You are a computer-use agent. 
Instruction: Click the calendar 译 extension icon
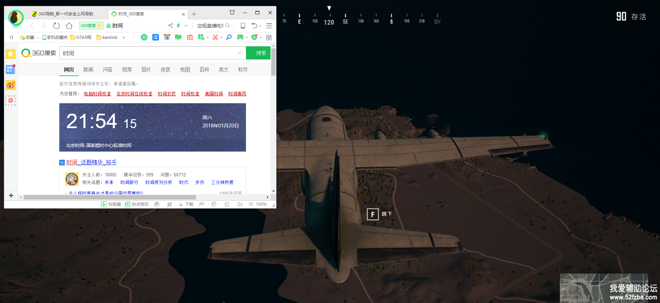coord(167,38)
